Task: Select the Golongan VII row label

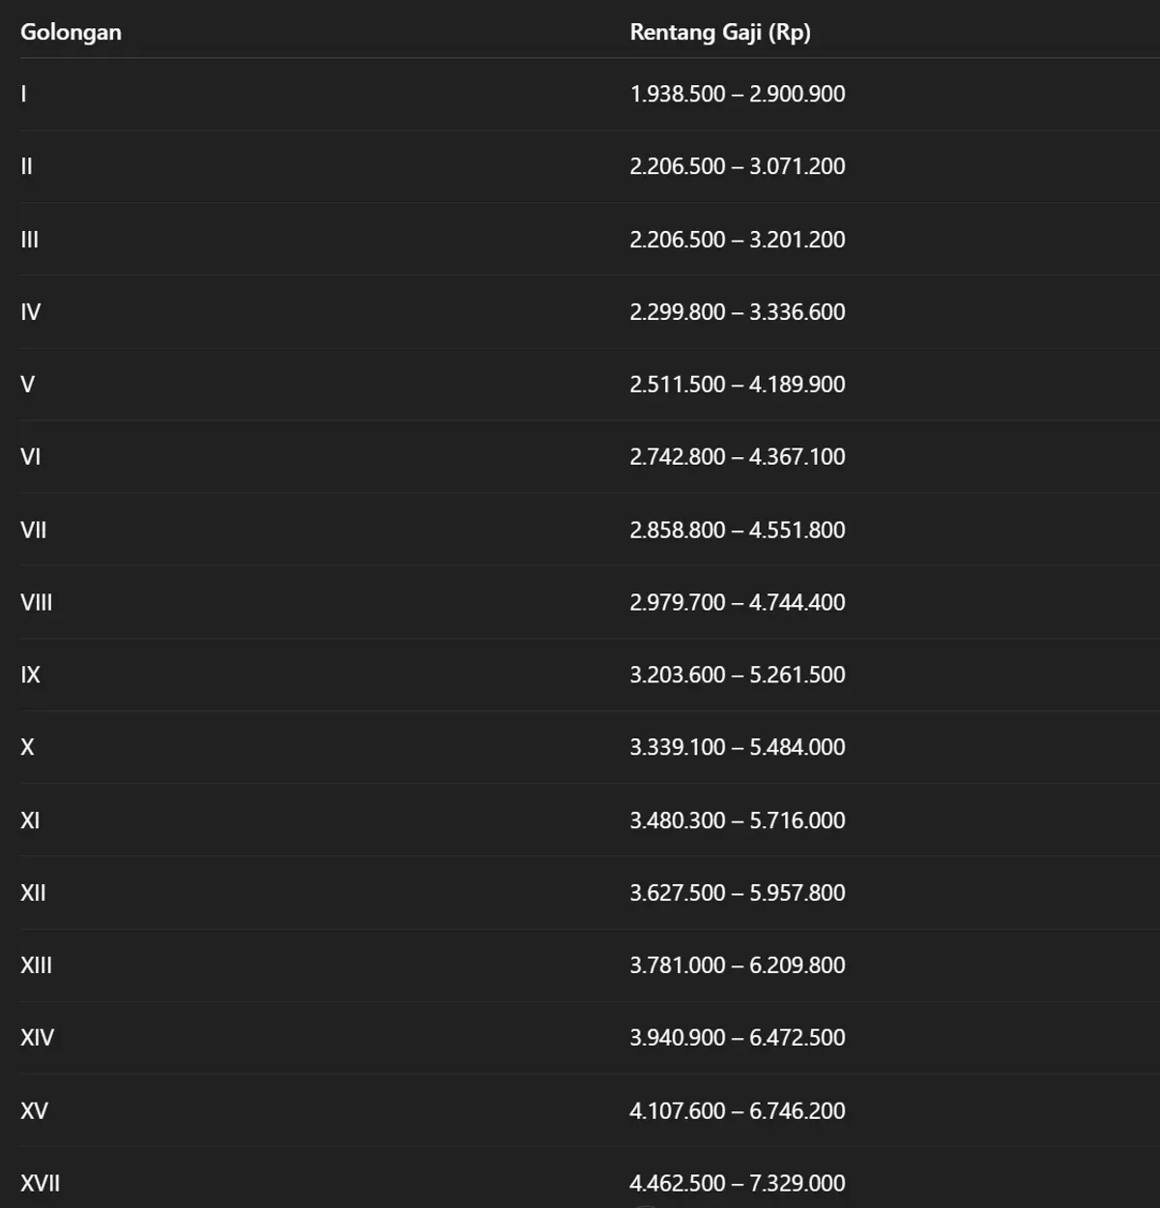Action: (34, 530)
